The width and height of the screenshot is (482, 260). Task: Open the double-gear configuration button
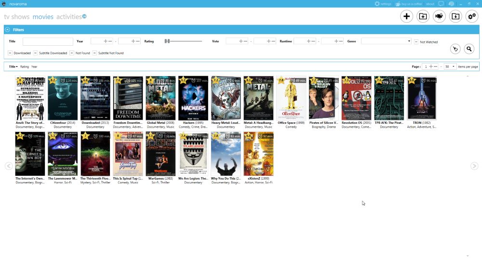click(472, 16)
